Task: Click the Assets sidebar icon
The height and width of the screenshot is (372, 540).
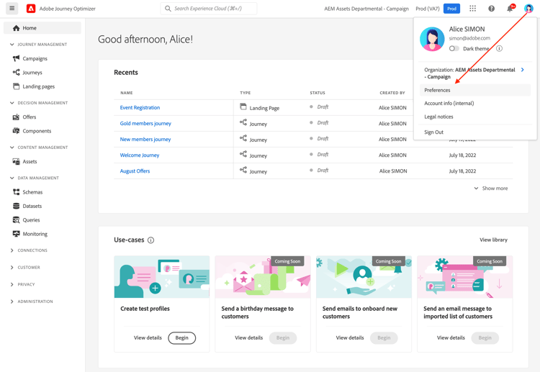Action: [x=16, y=161]
